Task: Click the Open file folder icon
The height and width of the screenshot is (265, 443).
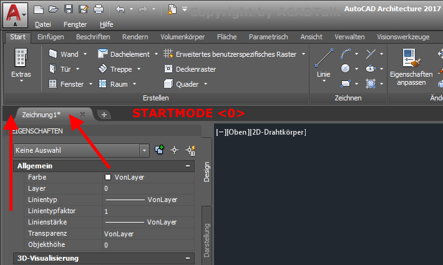Action: [54, 9]
